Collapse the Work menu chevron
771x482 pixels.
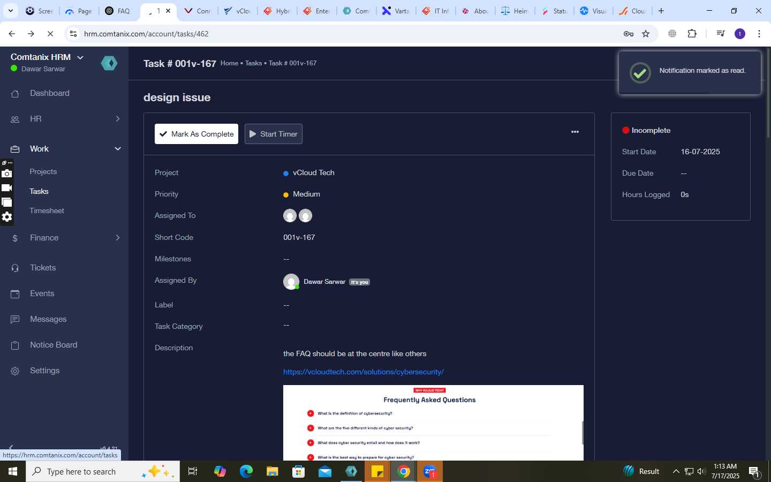[x=118, y=149]
